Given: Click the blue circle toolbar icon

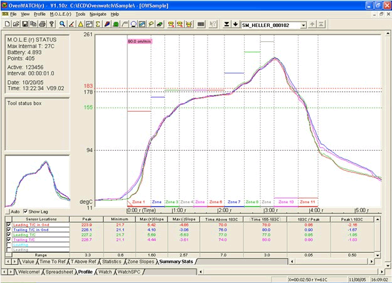Looking at the screenshot, I should click(134, 24).
